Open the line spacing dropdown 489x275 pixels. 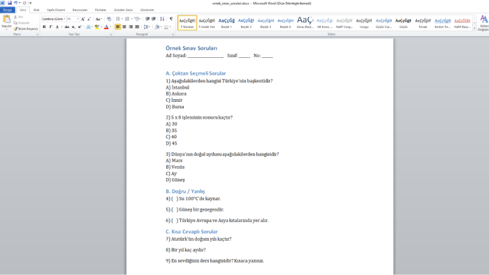tap(147, 27)
